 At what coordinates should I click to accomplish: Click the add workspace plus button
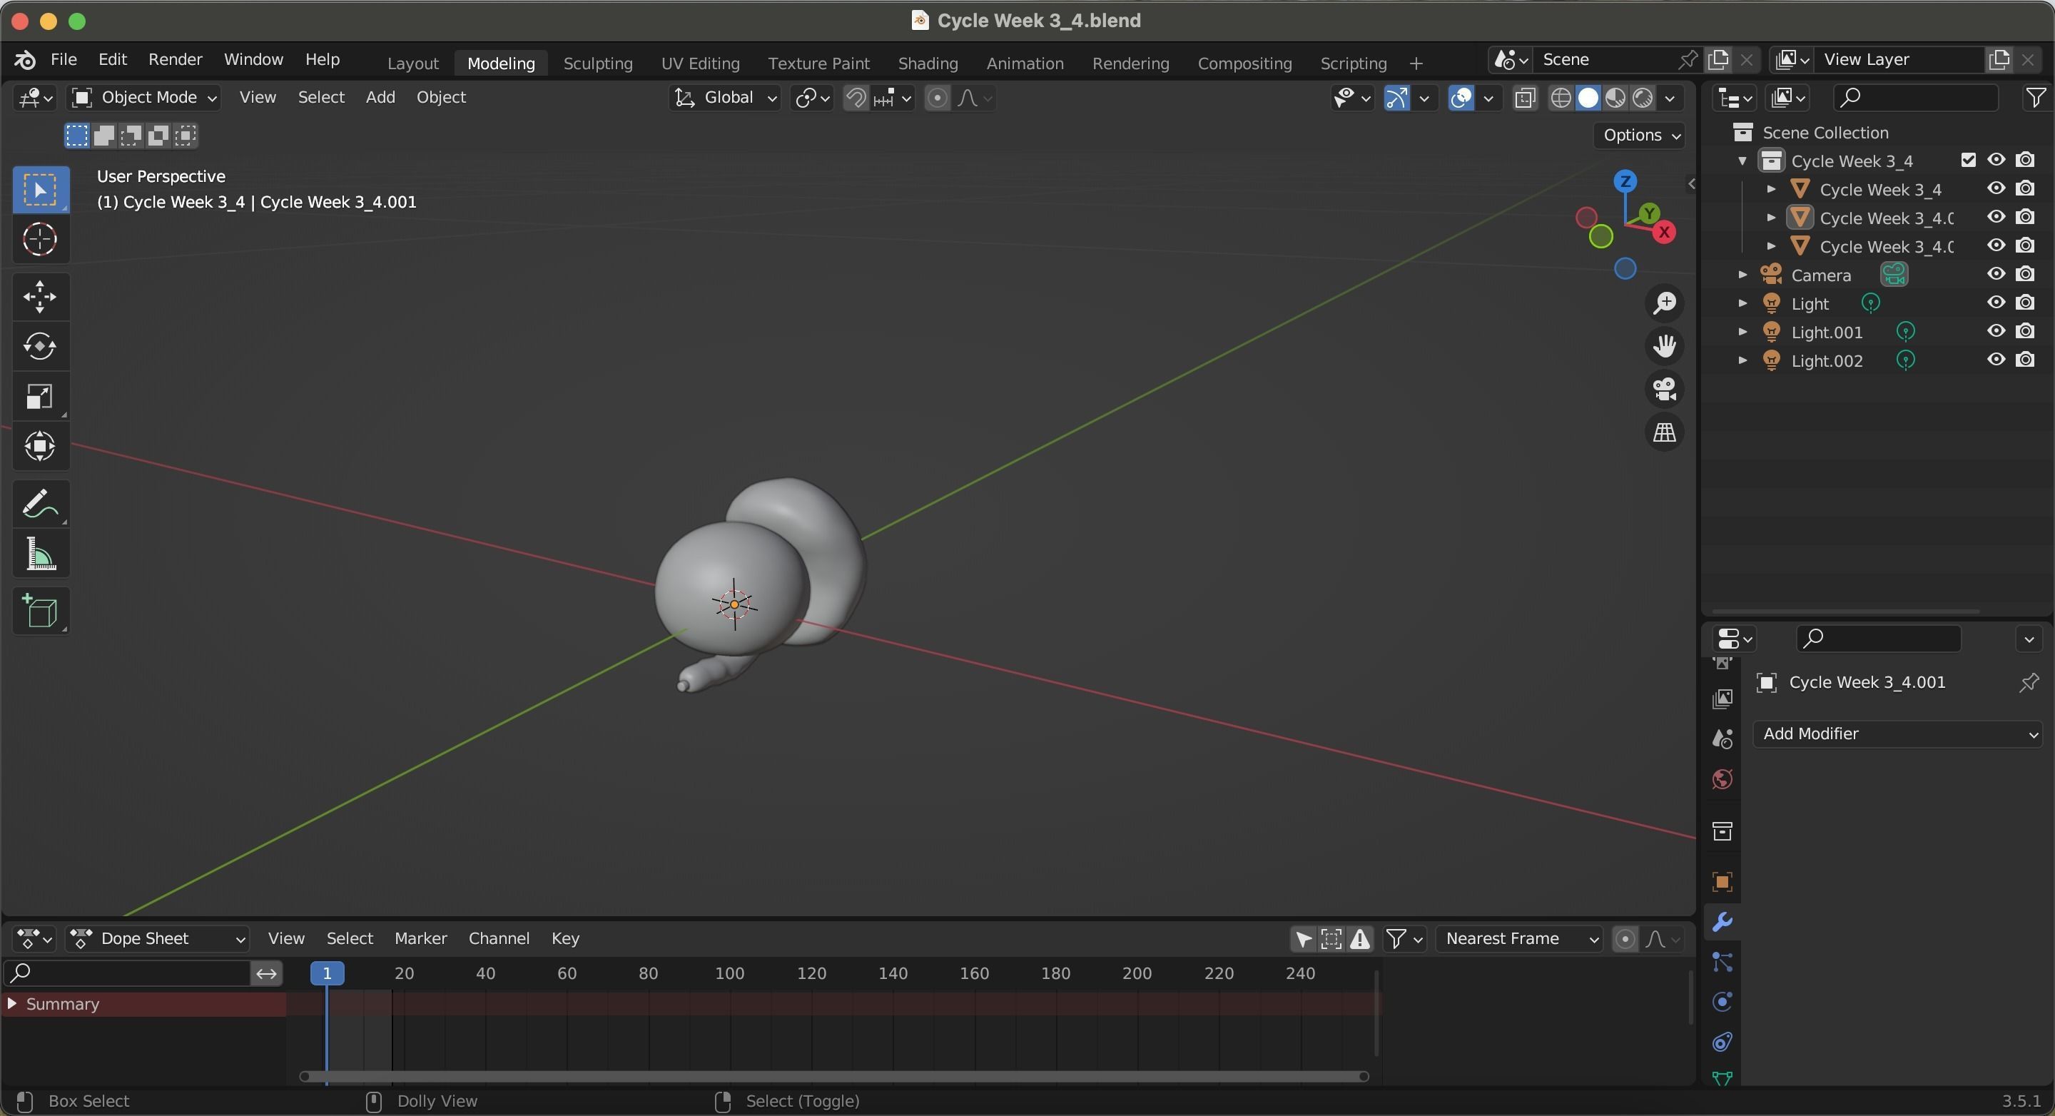[x=1416, y=63]
